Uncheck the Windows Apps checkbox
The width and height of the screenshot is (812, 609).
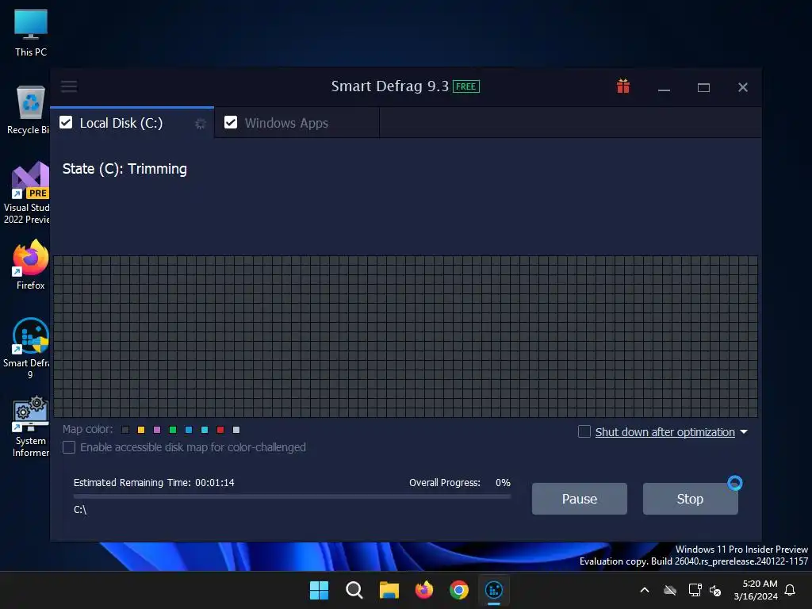pyautogui.click(x=231, y=122)
